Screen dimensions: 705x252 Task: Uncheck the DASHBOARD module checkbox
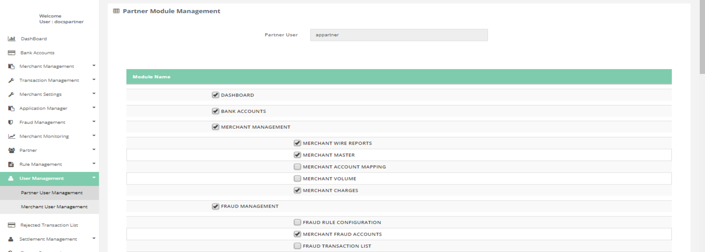click(x=215, y=95)
